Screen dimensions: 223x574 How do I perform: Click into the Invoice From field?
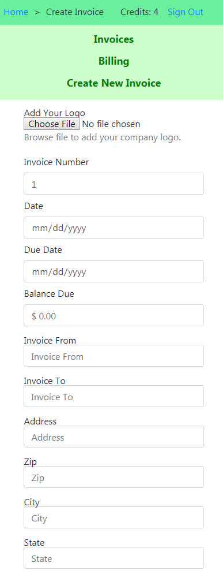pyautogui.click(x=114, y=356)
